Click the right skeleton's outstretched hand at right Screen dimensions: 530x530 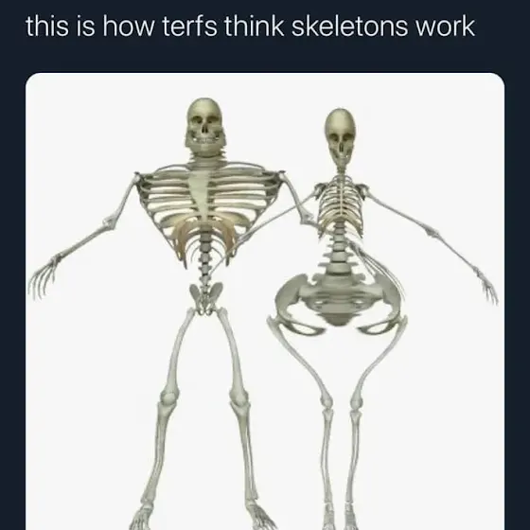pos(487,286)
